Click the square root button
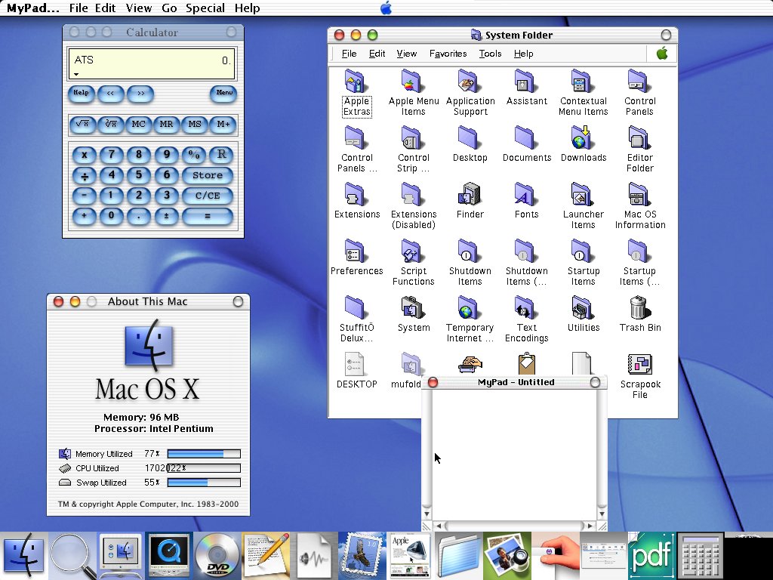Image resolution: width=773 pixels, height=580 pixels. point(82,125)
